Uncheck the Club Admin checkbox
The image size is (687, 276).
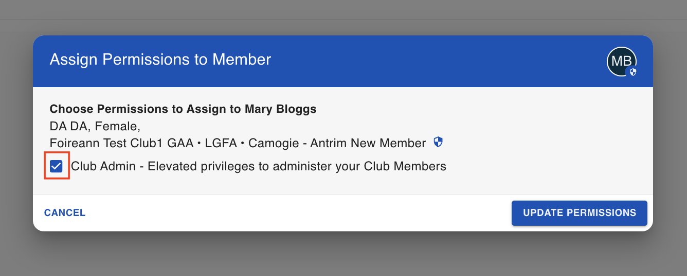coord(56,166)
